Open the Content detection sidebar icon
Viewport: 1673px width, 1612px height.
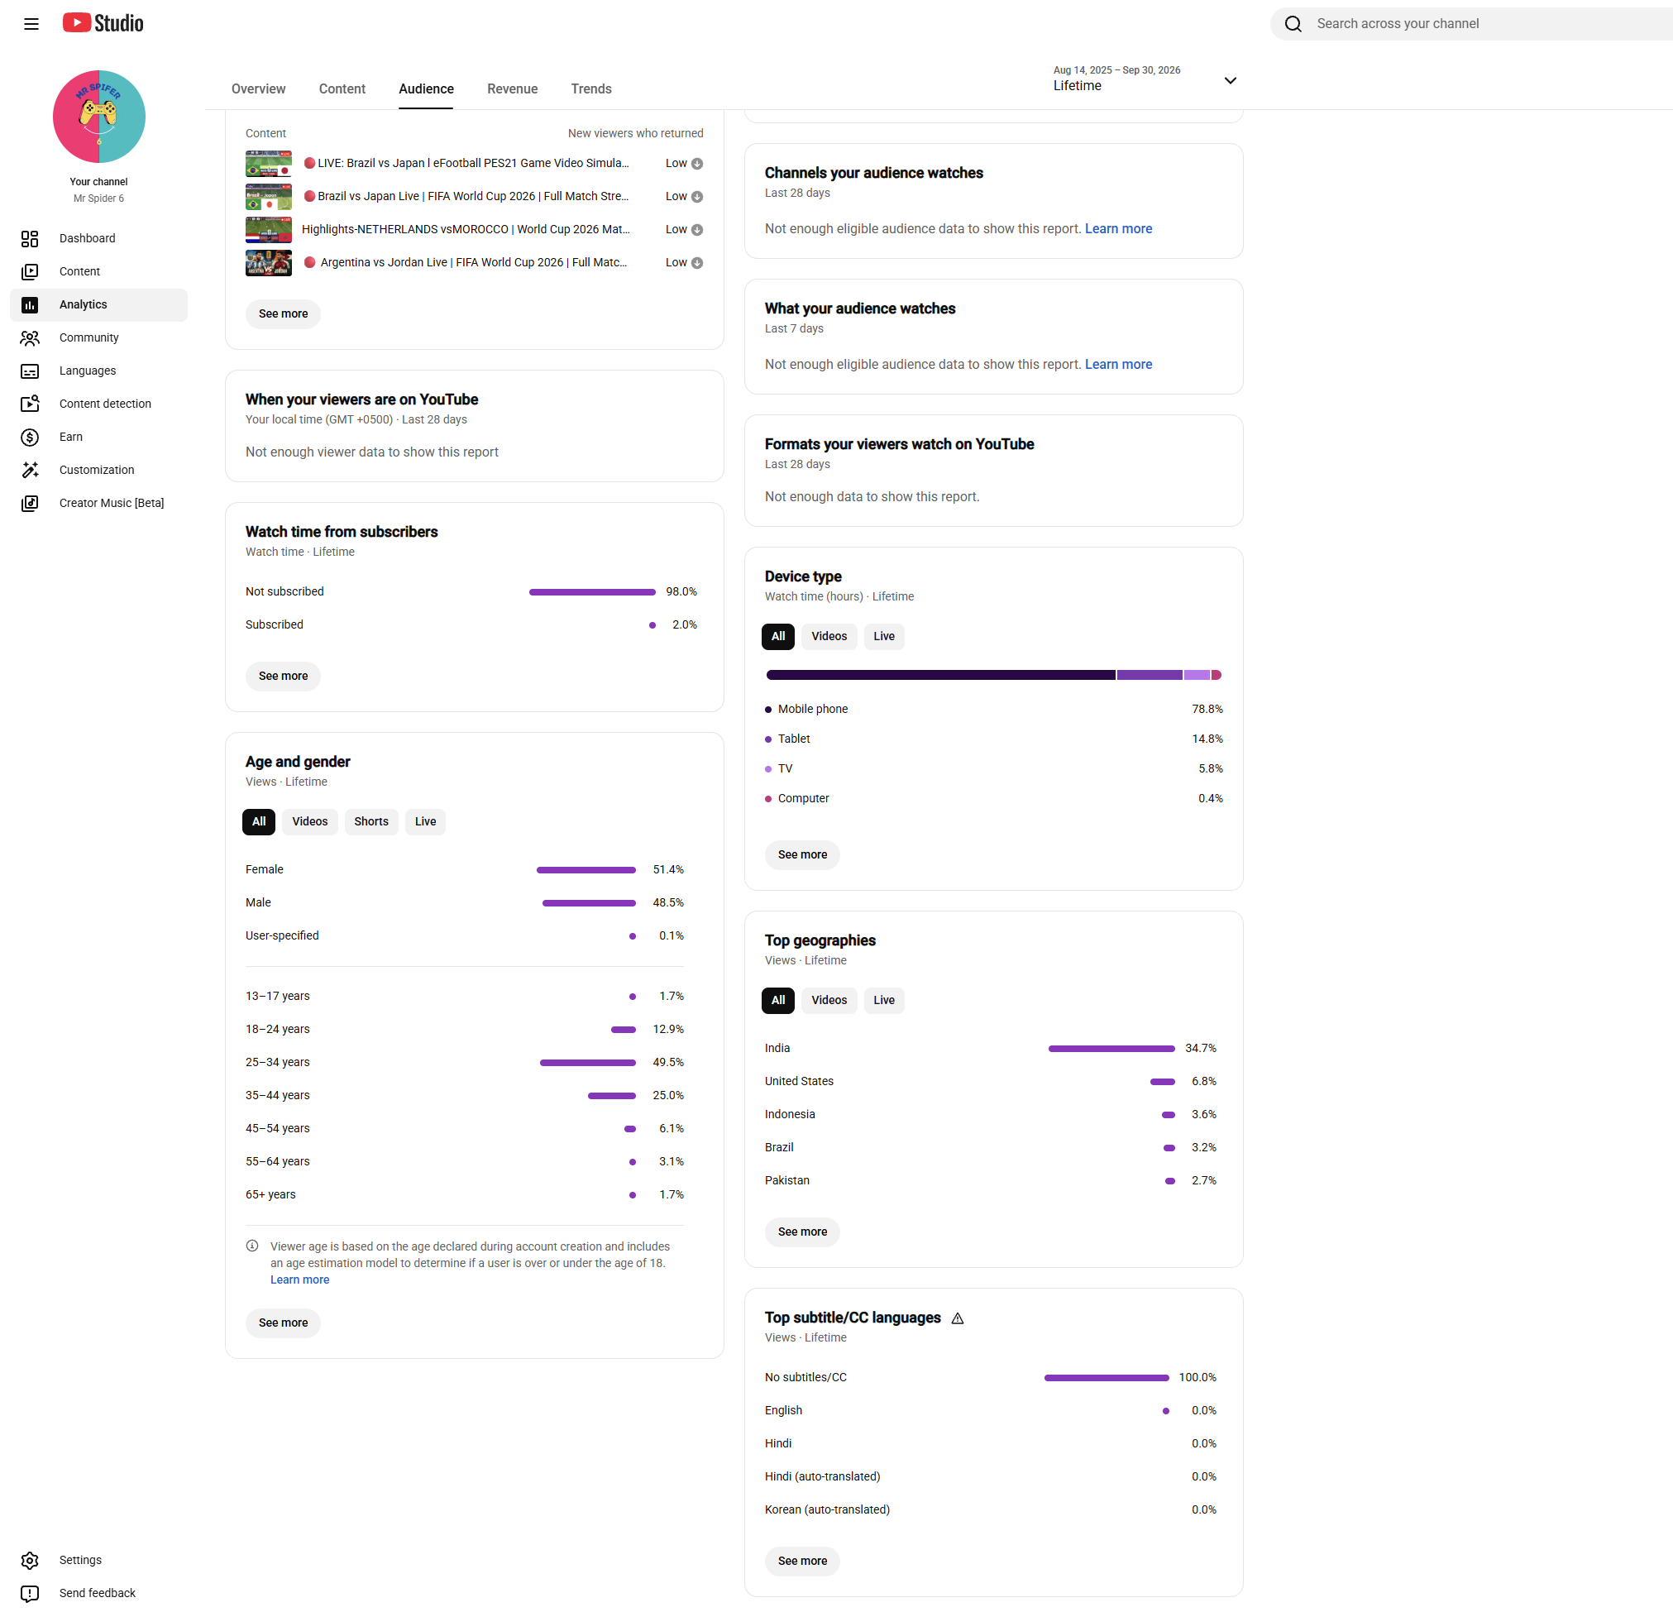[30, 404]
